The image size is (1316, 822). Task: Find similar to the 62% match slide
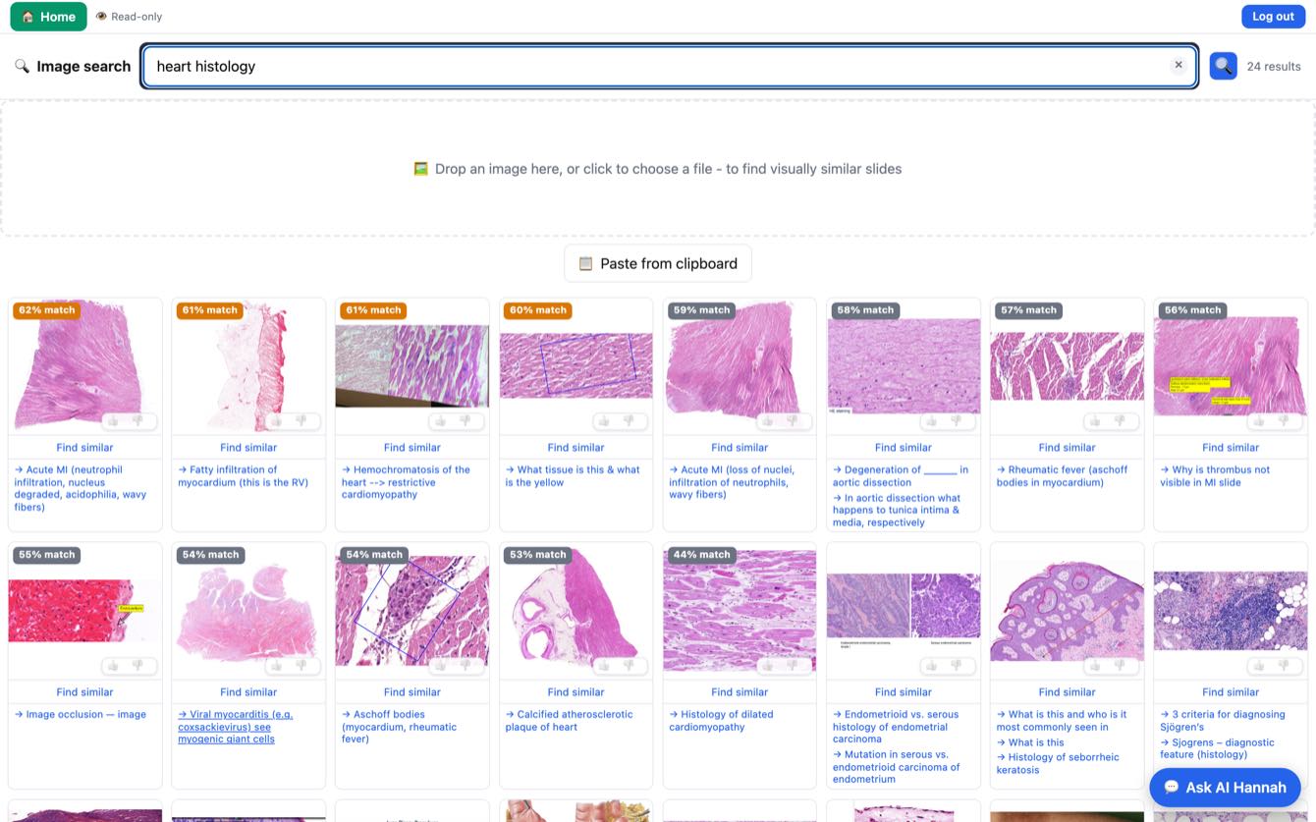(84, 448)
